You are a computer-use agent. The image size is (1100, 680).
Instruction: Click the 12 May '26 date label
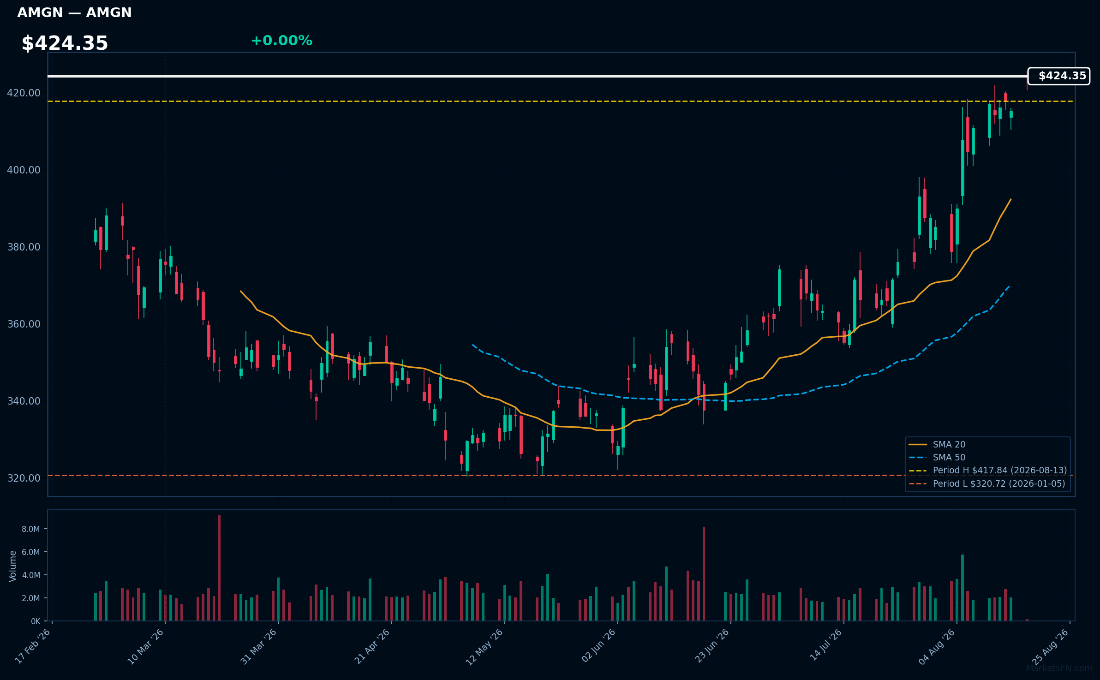point(484,647)
